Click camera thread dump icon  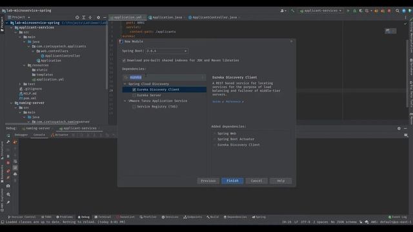click(x=8, y=186)
